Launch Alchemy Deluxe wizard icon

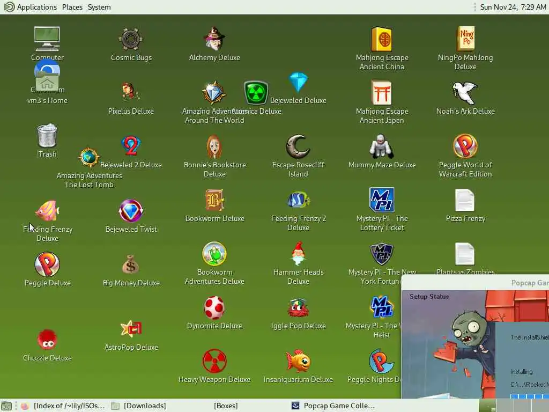pos(214,39)
